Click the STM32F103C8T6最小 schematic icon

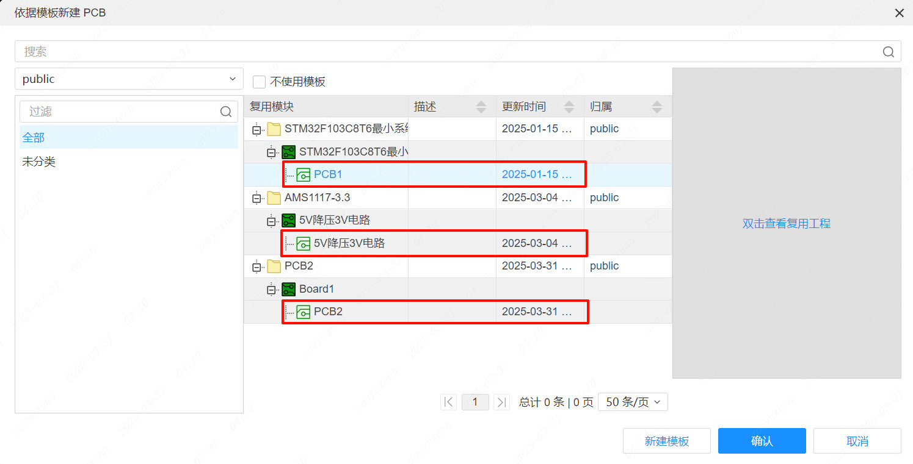tap(288, 151)
